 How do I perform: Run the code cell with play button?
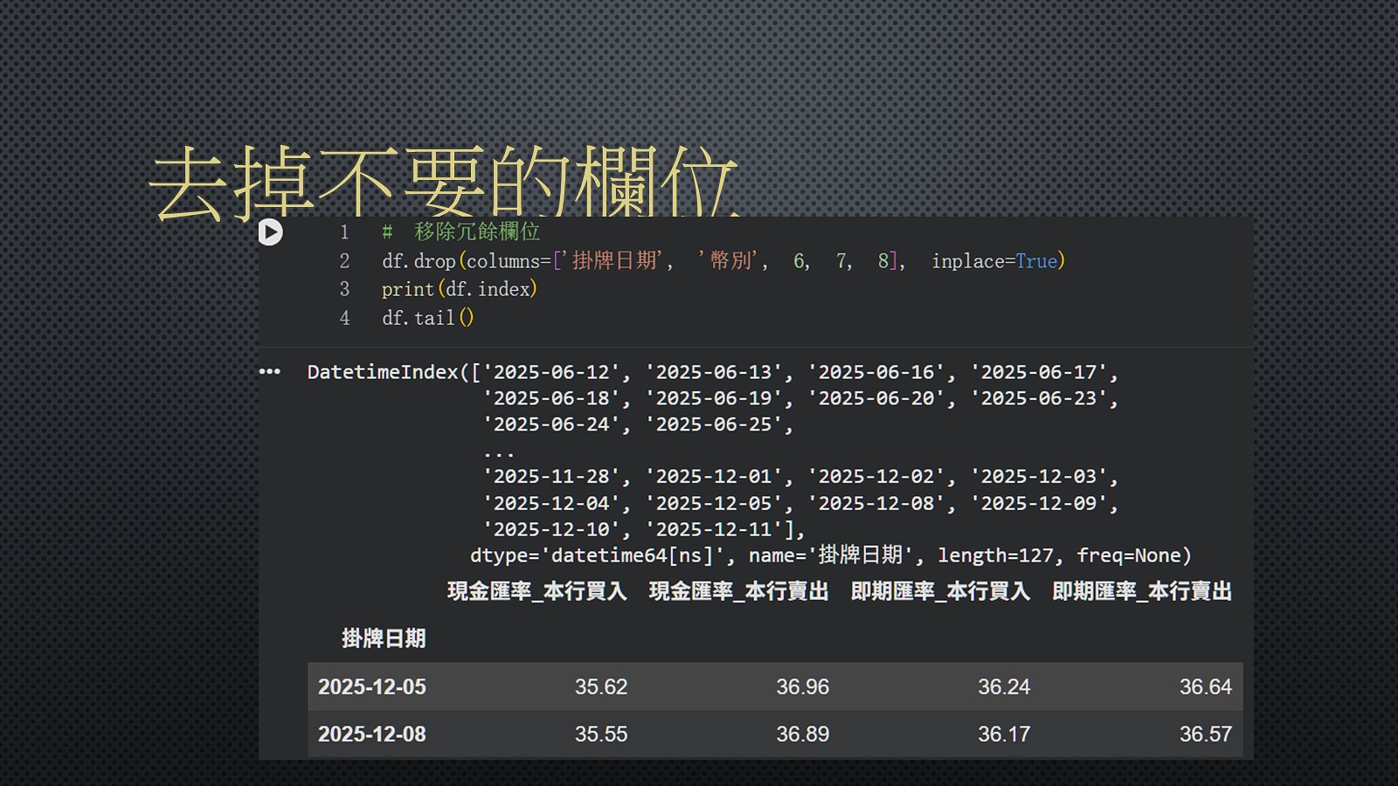[271, 232]
